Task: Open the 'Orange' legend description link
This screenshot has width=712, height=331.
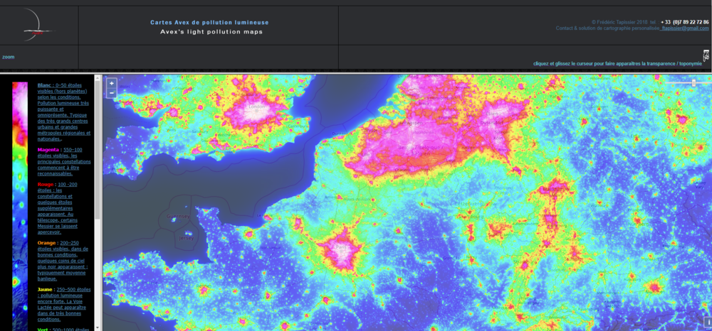Action: click(64, 261)
